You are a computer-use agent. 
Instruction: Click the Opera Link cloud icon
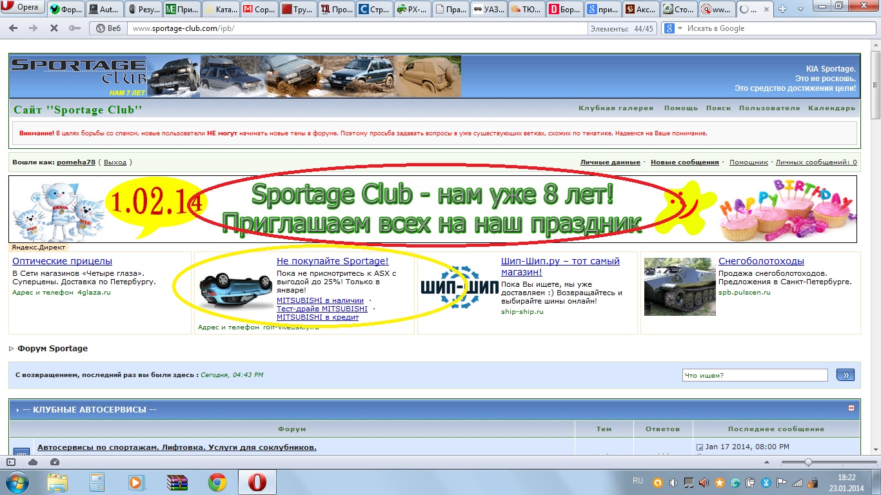[33, 462]
